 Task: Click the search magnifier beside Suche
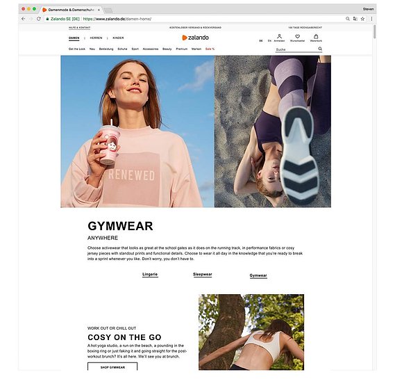[x=320, y=49]
